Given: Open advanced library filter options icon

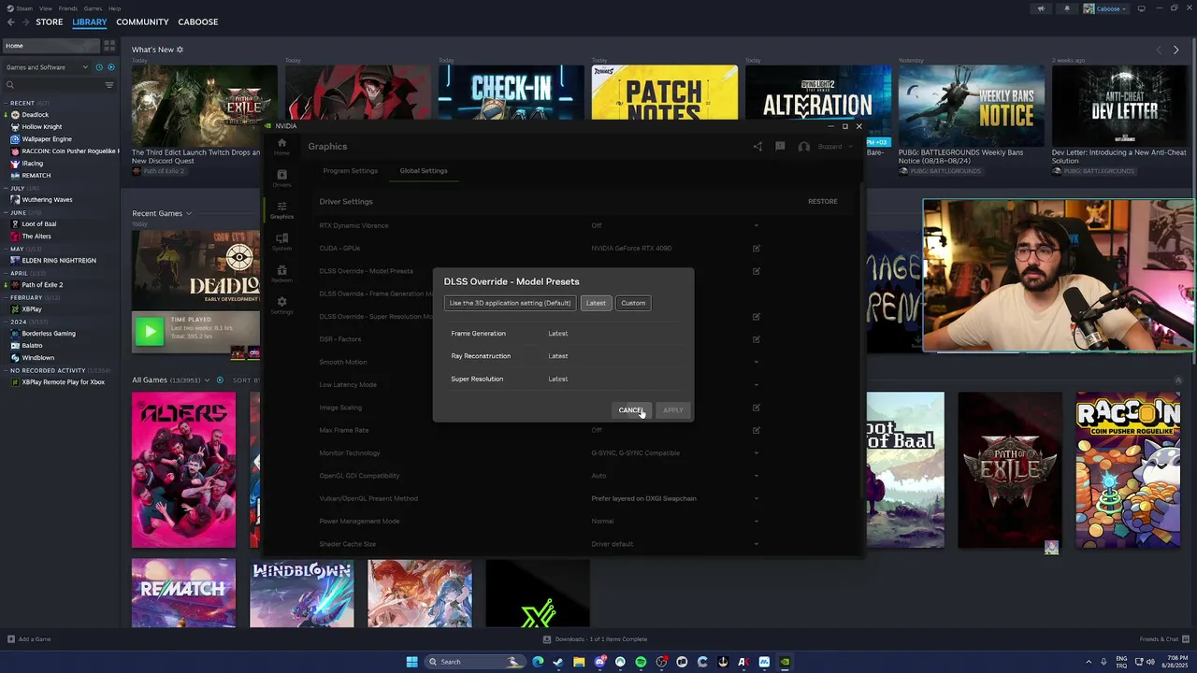Looking at the screenshot, I should (x=109, y=85).
